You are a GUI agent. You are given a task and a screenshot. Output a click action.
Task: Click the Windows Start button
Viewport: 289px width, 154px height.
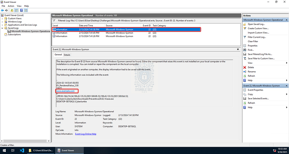click(x=4, y=150)
